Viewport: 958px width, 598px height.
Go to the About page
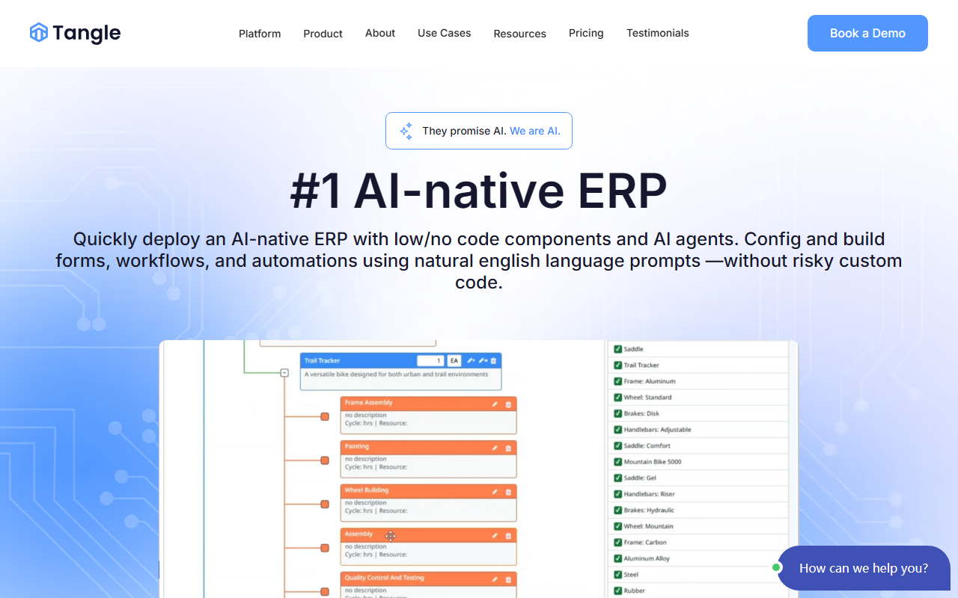point(380,33)
